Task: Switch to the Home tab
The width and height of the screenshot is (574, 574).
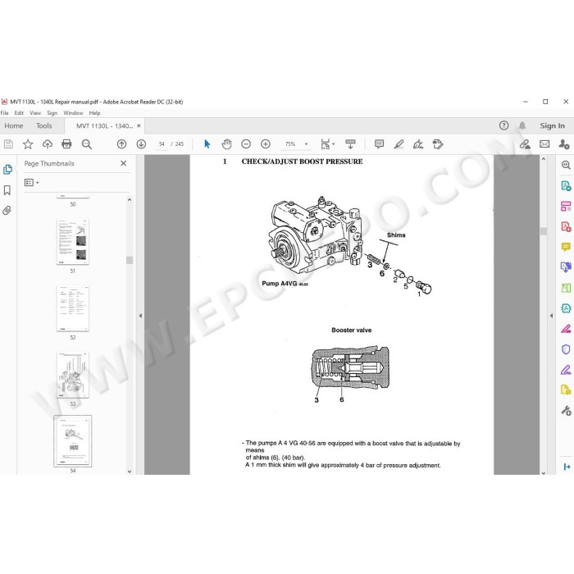Action: click(14, 125)
